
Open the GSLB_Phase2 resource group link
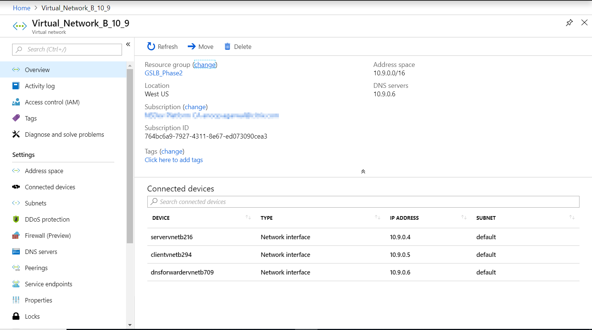click(x=164, y=73)
